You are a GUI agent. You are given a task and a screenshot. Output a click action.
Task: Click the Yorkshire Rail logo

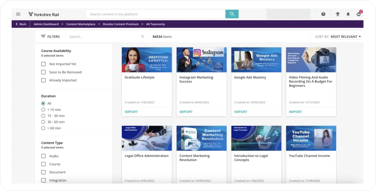coord(44,14)
